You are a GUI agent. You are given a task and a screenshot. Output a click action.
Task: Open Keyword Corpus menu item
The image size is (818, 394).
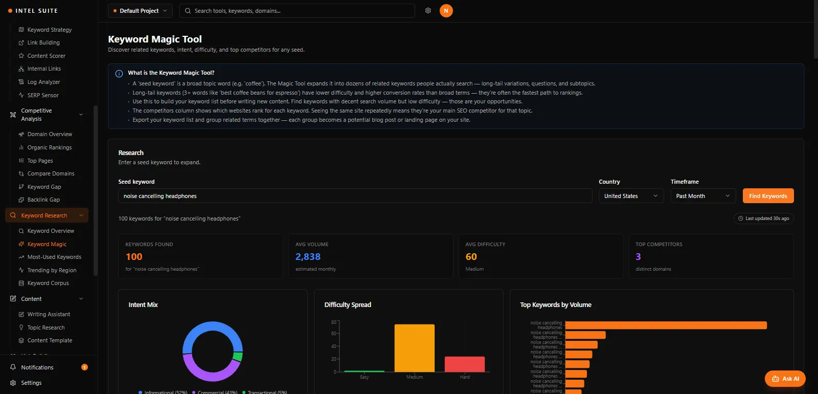point(48,283)
